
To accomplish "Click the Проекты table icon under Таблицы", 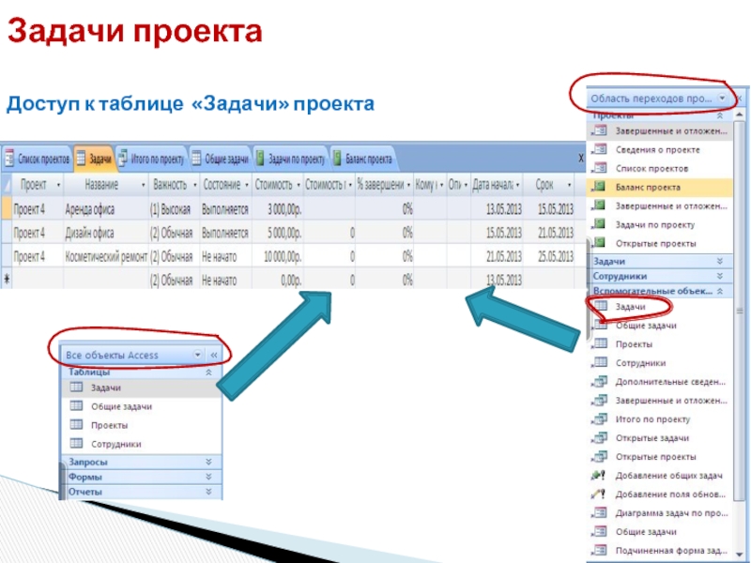I will [76, 424].
